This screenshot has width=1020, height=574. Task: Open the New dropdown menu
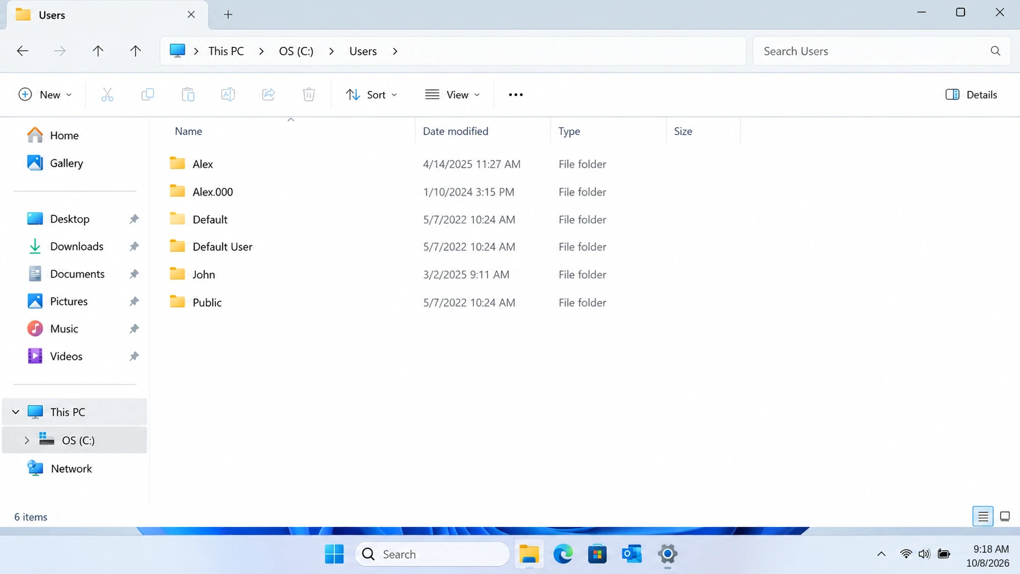tap(46, 95)
